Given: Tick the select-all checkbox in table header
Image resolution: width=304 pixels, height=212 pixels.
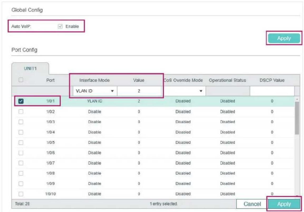Looking at the screenshot, I should coord(21,80).
